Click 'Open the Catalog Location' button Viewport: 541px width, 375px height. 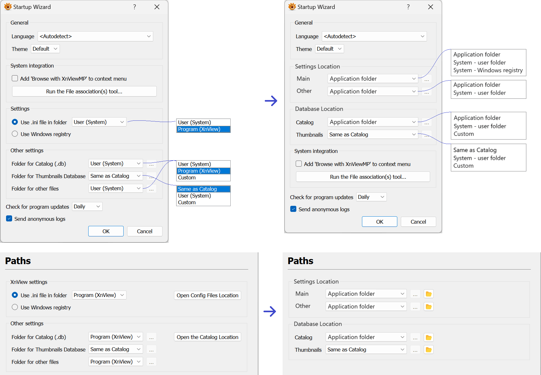pos(207,337)
